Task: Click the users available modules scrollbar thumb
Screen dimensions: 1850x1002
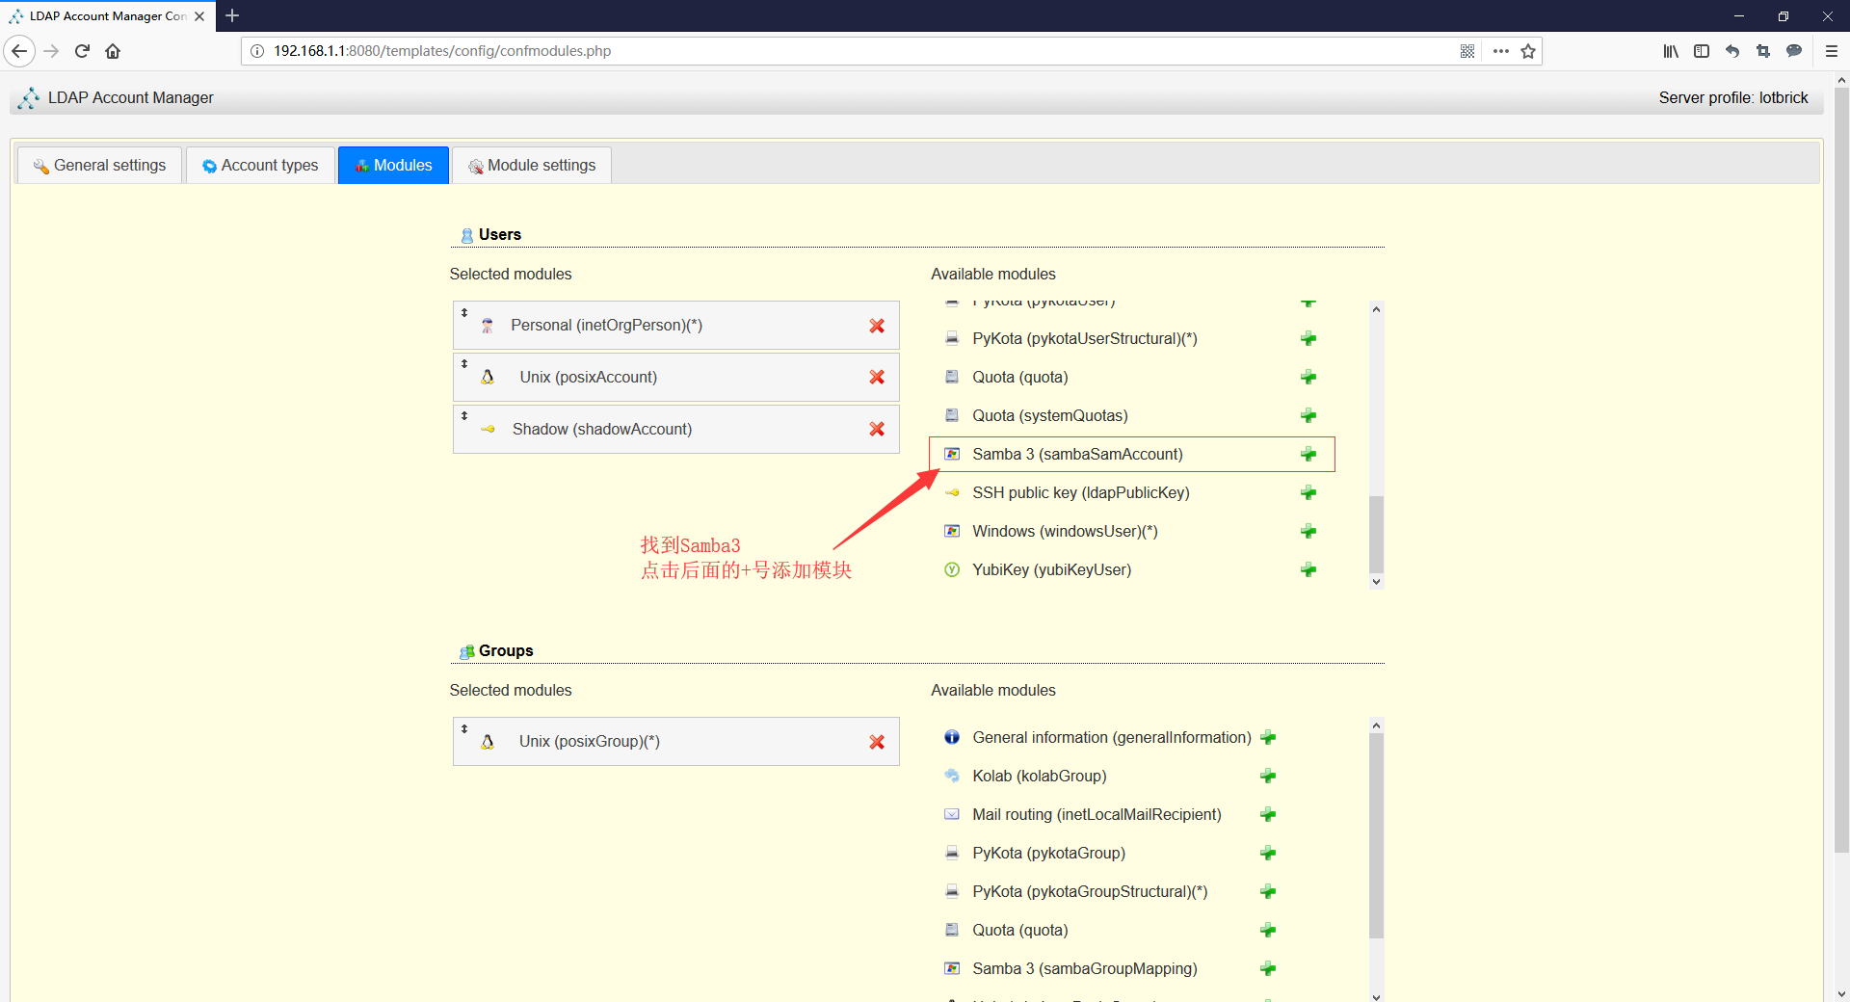Action: coord(1376,534)
